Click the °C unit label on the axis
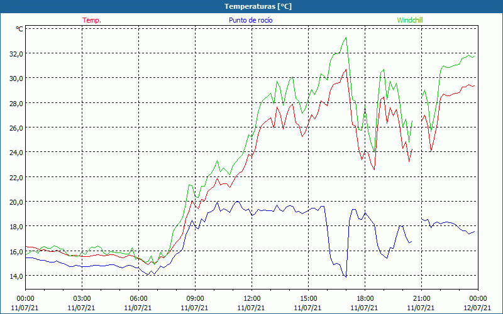This screenshot has height=314, width=503. click(19, 29)
